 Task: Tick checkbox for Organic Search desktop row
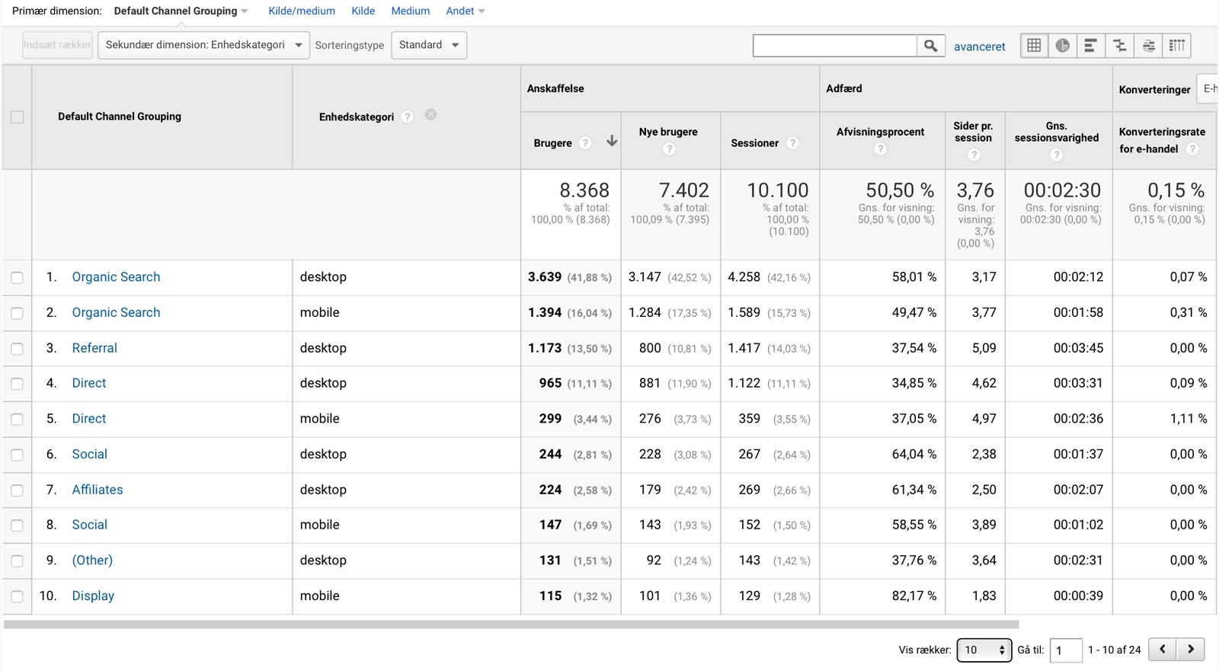(17, 278)
